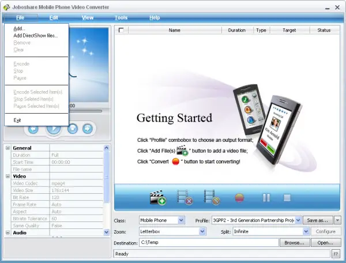The height and width of the screenshot is (263, 346).
Task: Click the Joboshare app icon in title bar
Action: point(6,7)
